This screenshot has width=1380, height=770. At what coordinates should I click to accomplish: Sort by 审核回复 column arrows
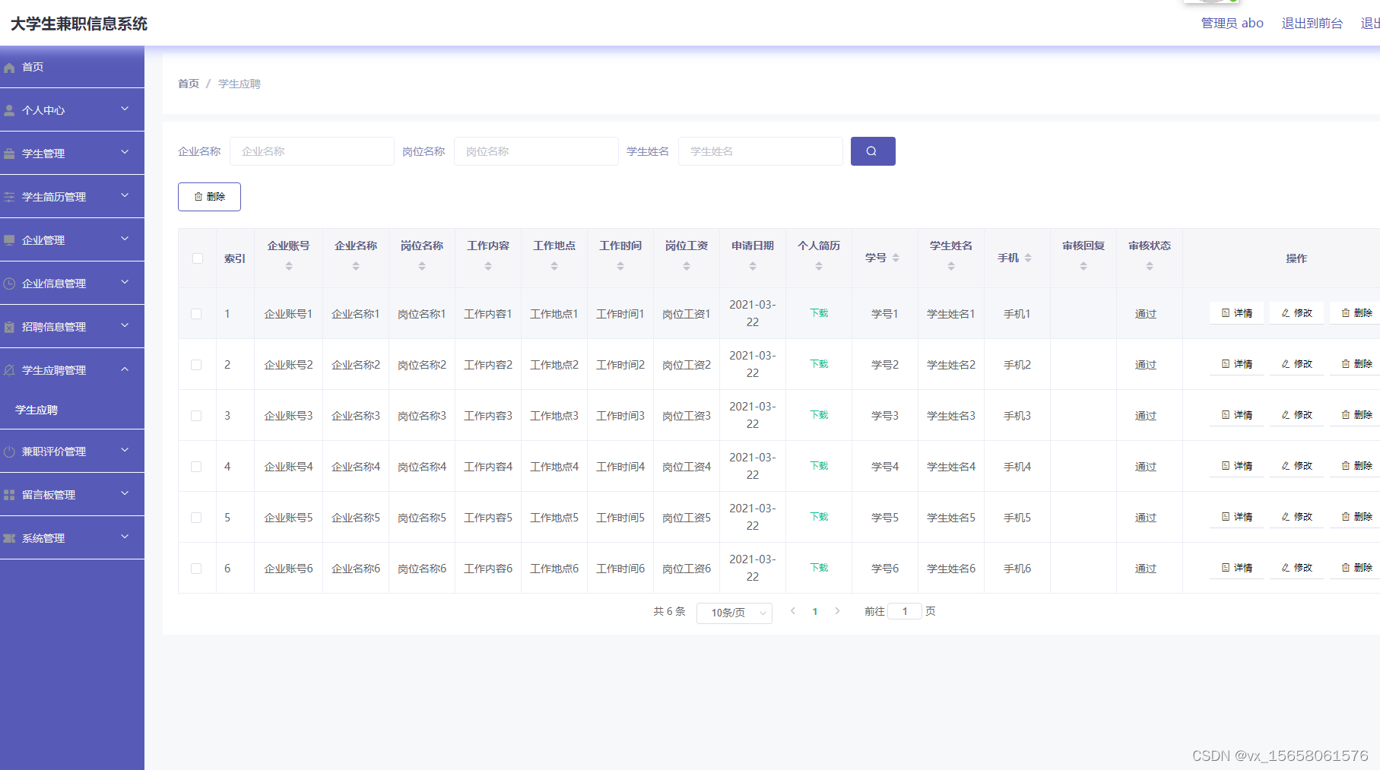click(1083, 266)
